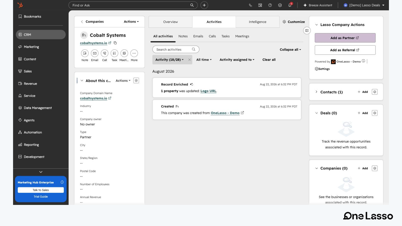Open the More actions ellipsis icon
The image size is (402, 226).
tap(134, 53)
